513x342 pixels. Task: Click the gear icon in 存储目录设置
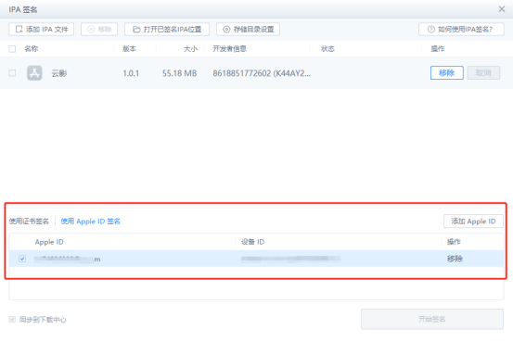pyautogui.click(x=226, y=30)
